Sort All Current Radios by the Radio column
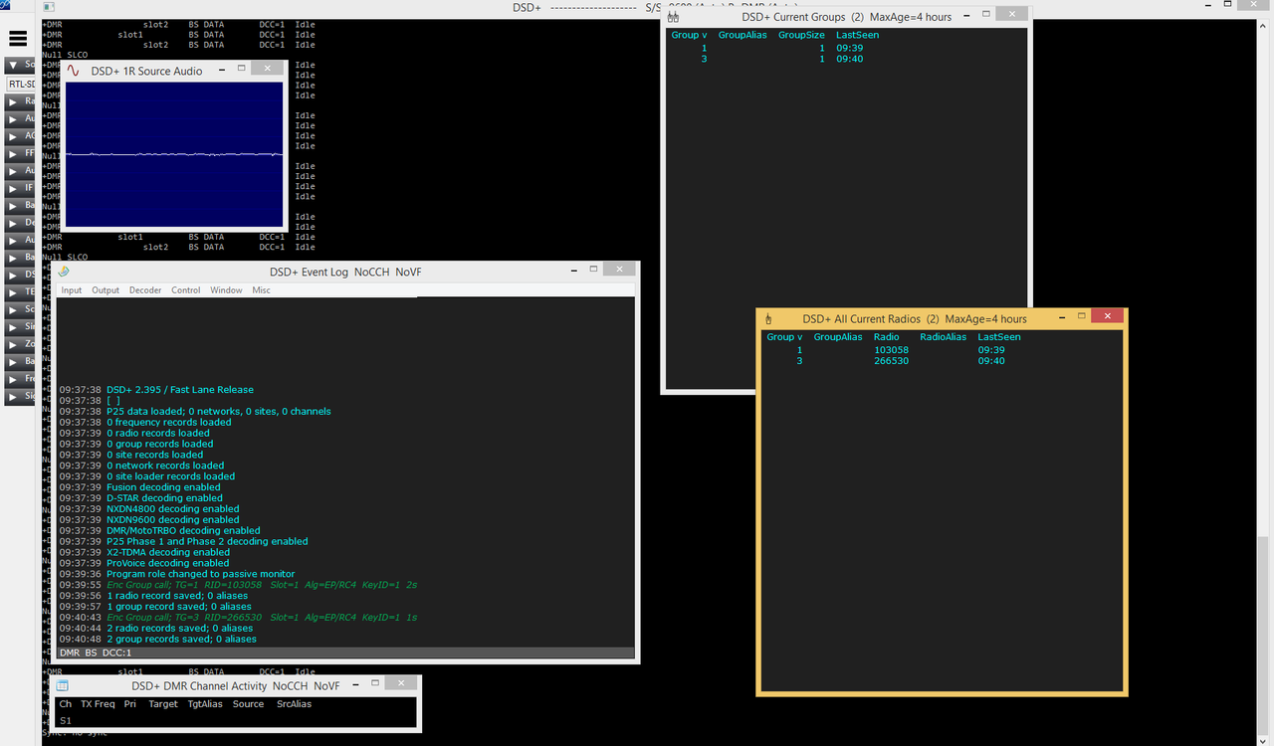The height and width of the screenshot is (746, 1274). click(886, 336)
